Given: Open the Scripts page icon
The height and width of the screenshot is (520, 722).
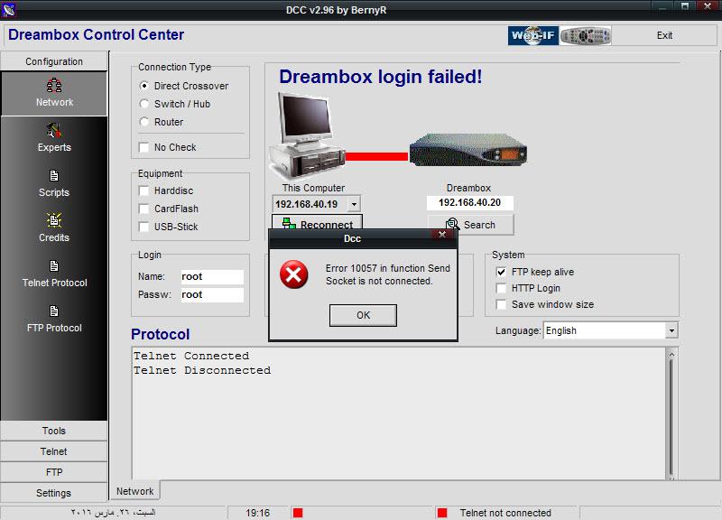Looking at the screenshot, I should 54,175.
